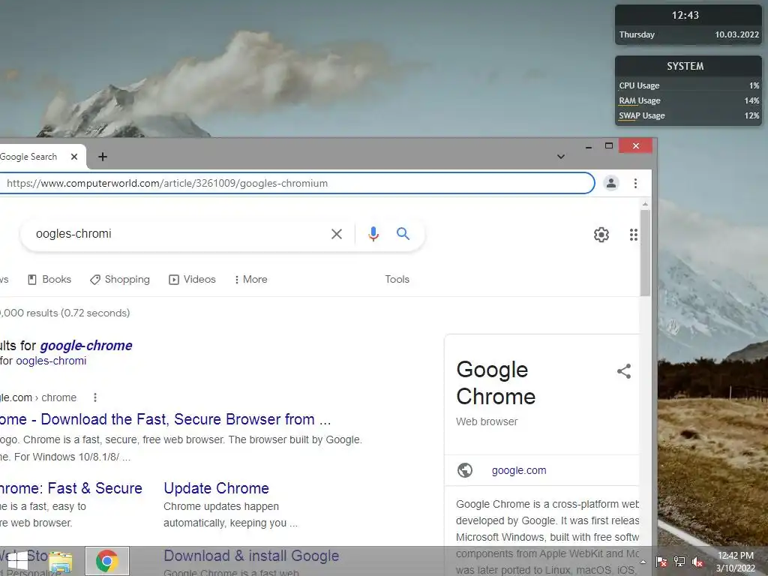The width and height of the screenshot is (768, 576).
Task: Run search with magnifier icon
Action: pyautogui.click(x=403, y=234)
